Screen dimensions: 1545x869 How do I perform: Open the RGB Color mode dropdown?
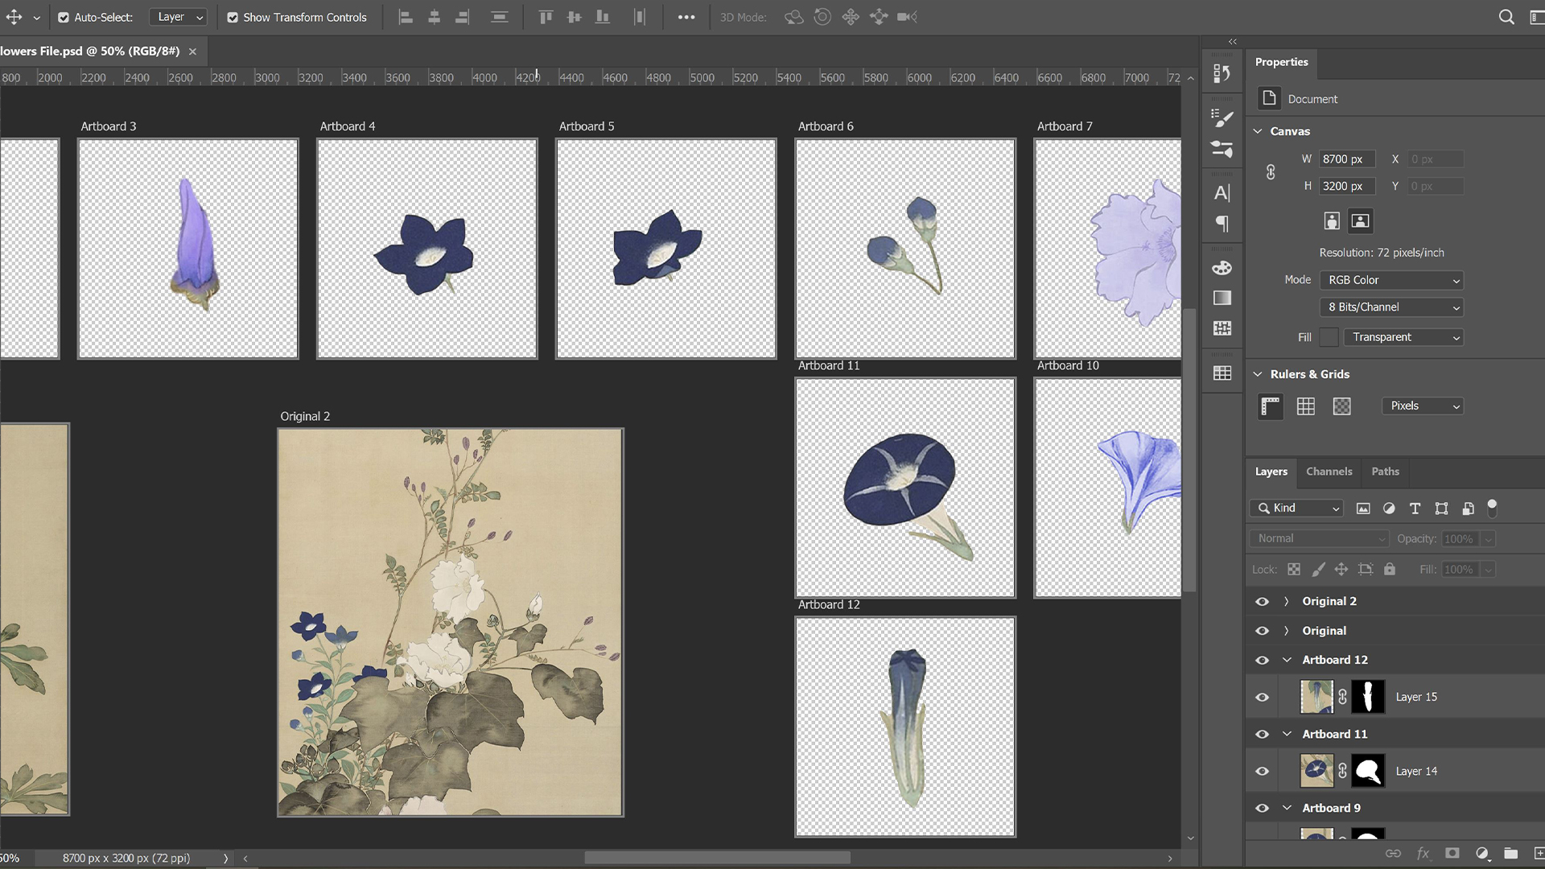[x=1391, y=280]
